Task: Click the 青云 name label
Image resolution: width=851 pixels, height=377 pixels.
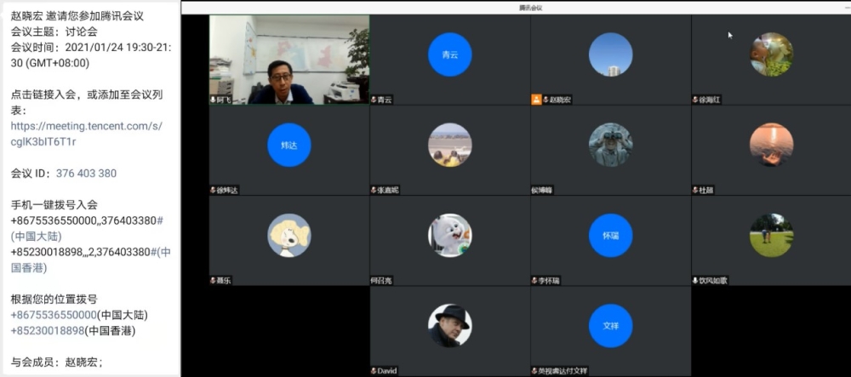Action: (385, 100)
